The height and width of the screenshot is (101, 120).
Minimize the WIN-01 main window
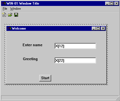107,3
